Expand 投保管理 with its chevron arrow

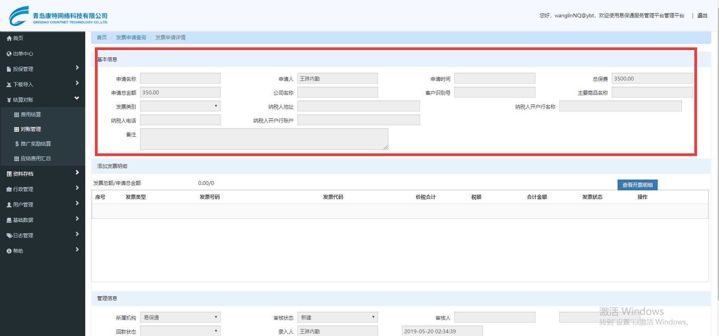click(77, 68)
